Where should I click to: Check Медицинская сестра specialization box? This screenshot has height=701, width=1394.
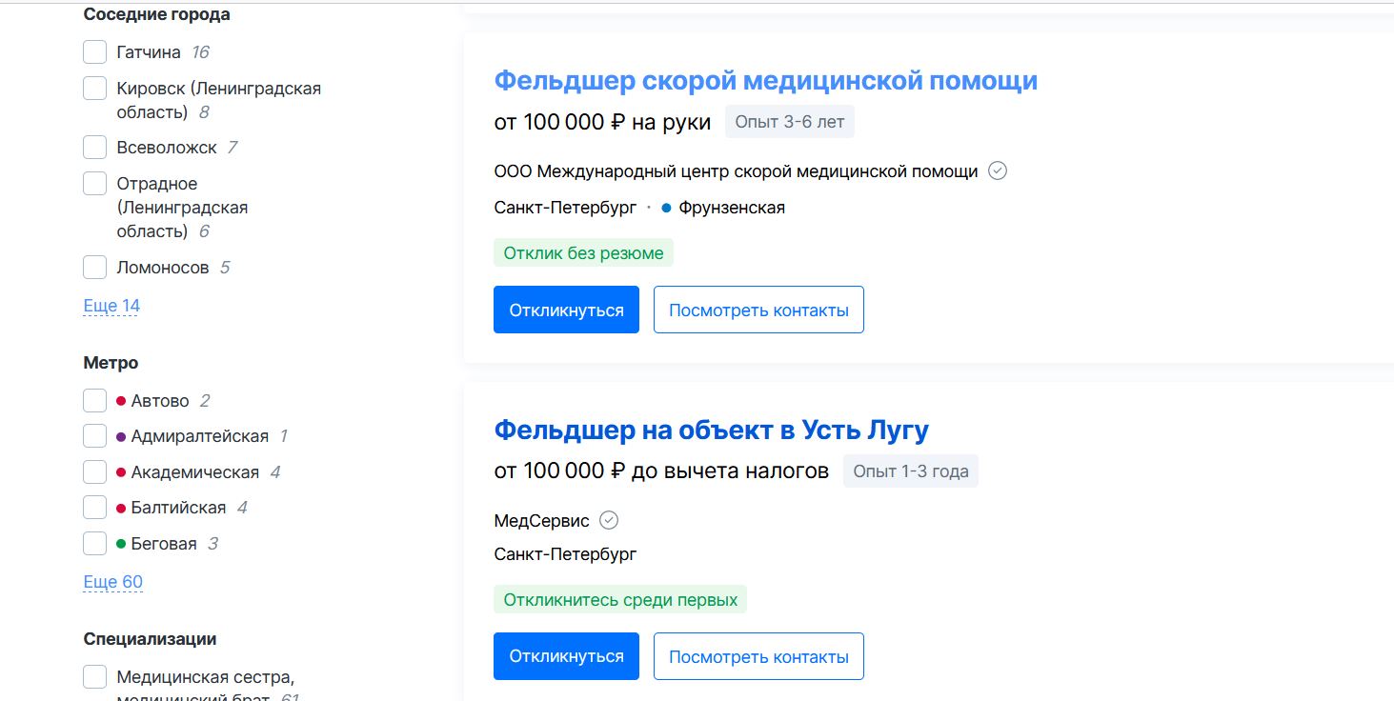click(x=94, y=677)
